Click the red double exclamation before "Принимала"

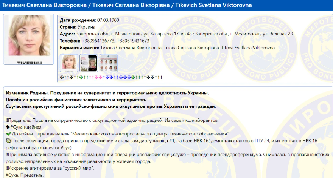[x=8, y=155]
